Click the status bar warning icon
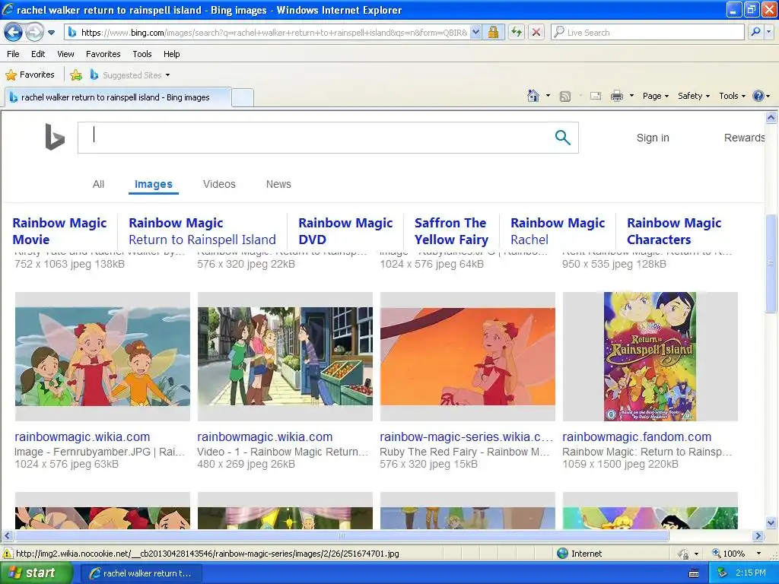The width and height of the screenshot is (779, 584). coord(8,554)
